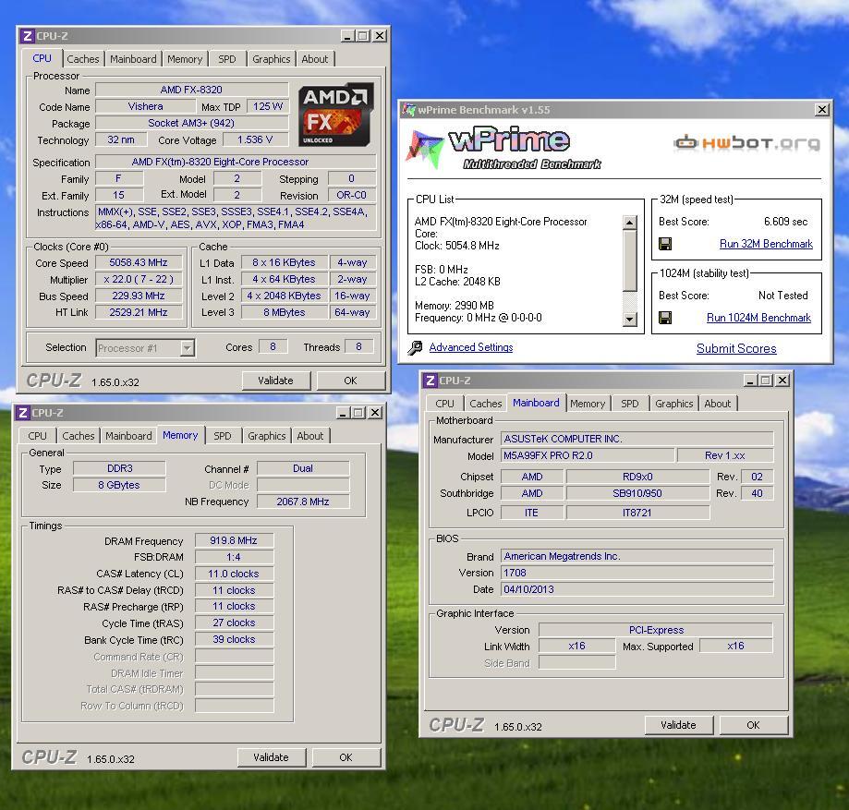Select Memory tab in Mainboard CPU-Z window
The width and height of the screenshot is (849, 810).
click(588, 404)
